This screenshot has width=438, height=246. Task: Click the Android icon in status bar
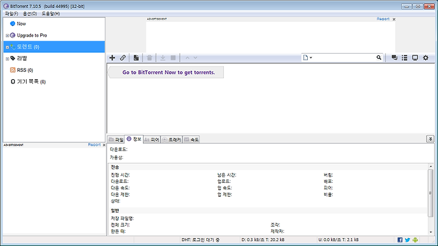(415, 240)
